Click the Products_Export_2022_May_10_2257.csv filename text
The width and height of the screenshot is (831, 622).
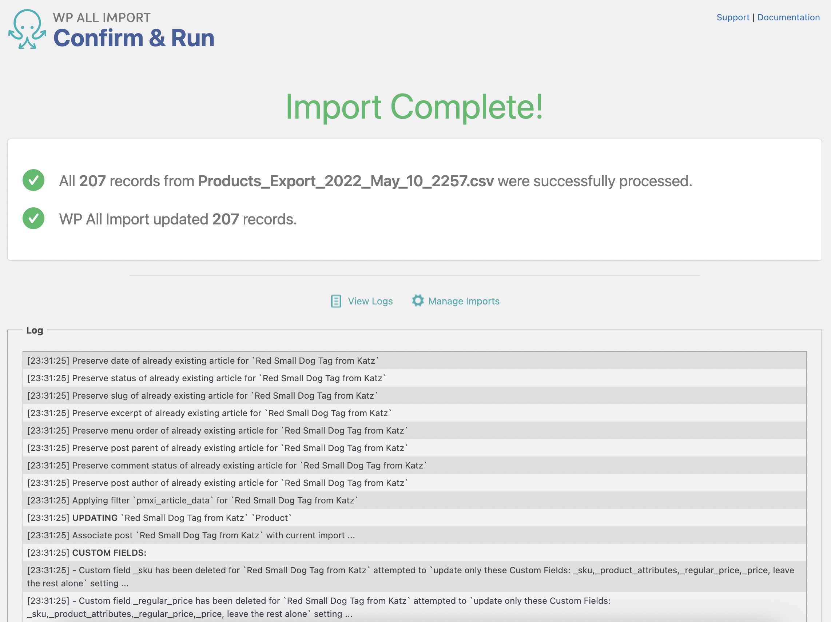[346, 181]
